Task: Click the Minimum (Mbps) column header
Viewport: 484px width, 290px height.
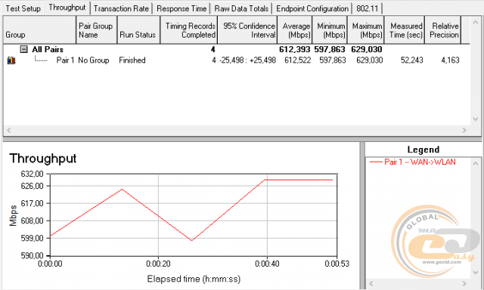Action: pyautogui.click(x=330, y=30)
